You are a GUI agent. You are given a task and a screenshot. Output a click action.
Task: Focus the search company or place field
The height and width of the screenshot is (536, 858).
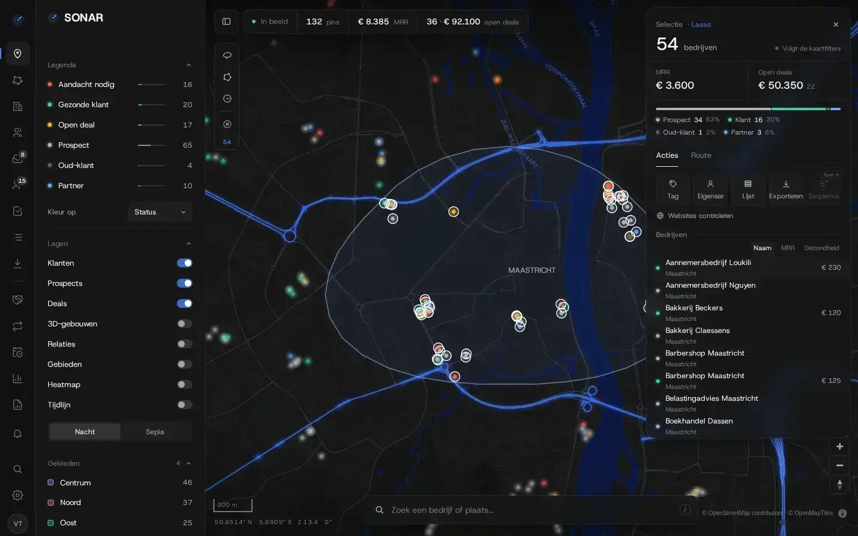(530, 510)
